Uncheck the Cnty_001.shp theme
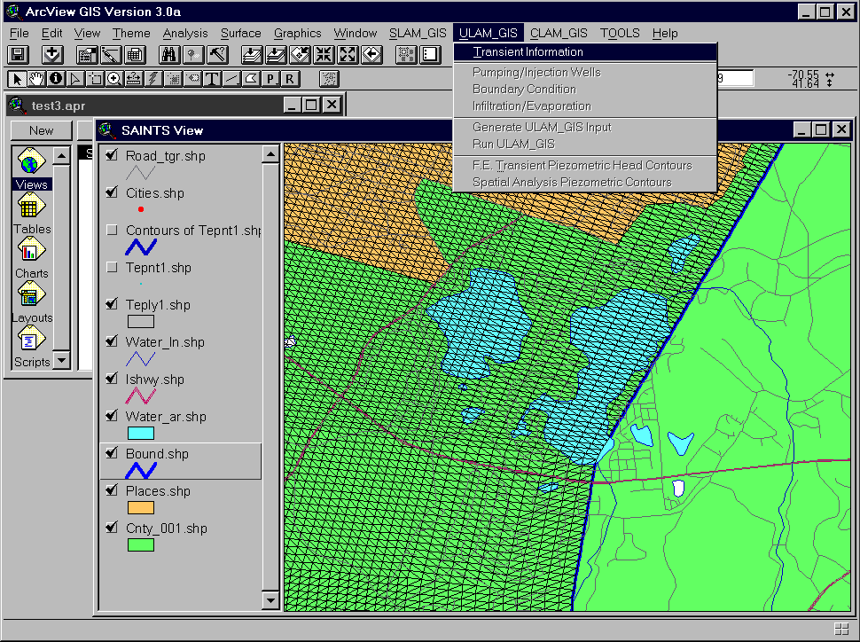 click(112, 528)
